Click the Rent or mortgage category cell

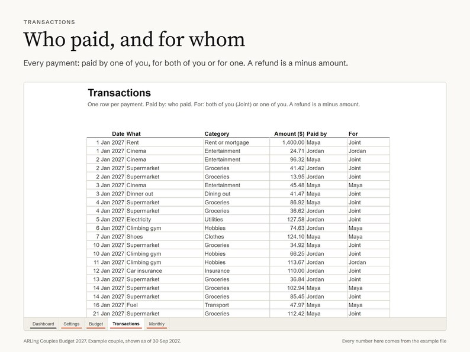(x=237, y=143)
